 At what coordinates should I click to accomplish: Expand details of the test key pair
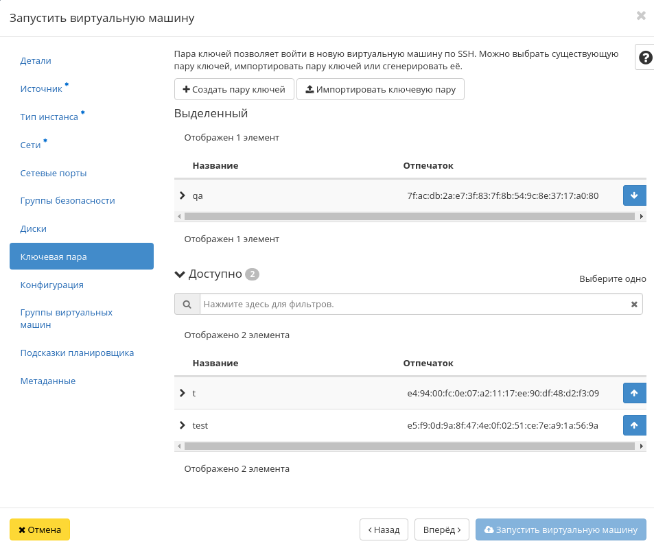[182, 425]
